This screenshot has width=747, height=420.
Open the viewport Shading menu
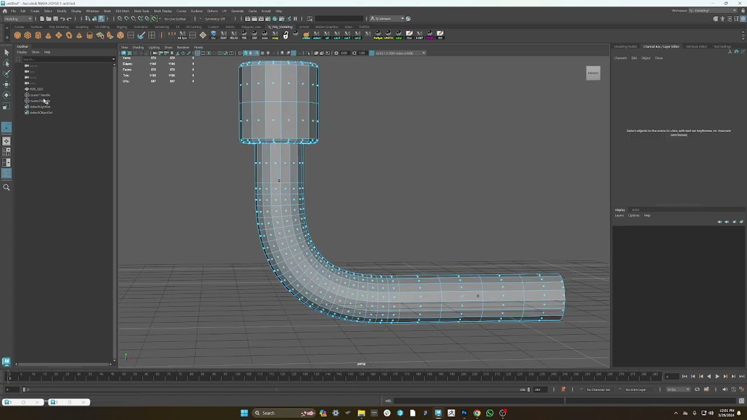tap(138, 47)
